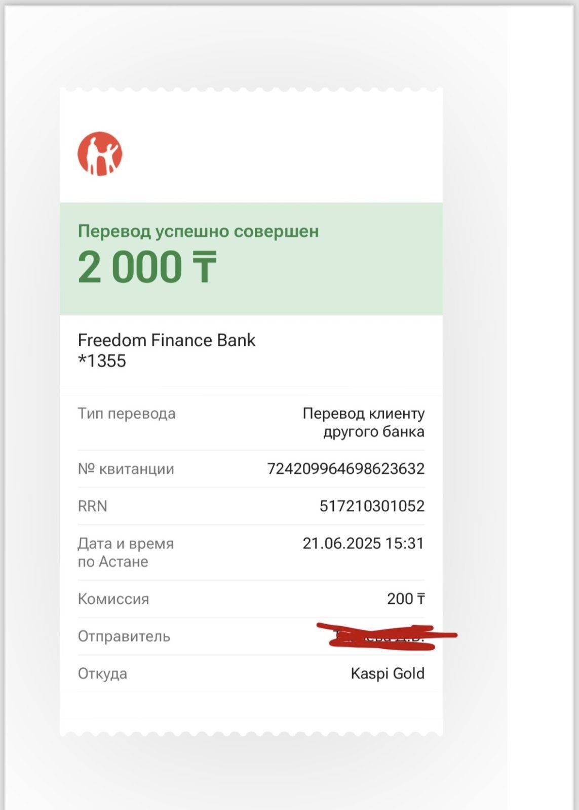Click the red-scribbled sender name
The width and height of the screenshot is (579, 810).
383,636
